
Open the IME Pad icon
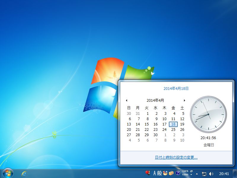pyautogui.click(x=165, y=173)
